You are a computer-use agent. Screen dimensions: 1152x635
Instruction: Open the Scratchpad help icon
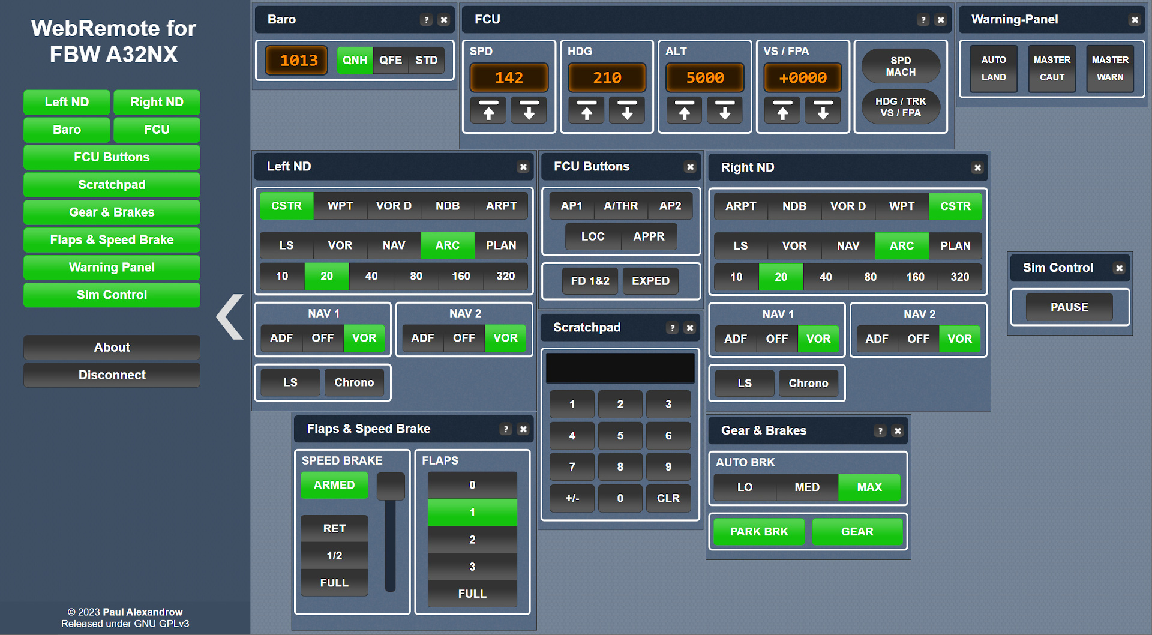[x=671, y=328]
